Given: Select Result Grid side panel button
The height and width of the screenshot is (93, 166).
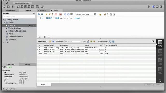Looking at the screenshot, I should pyautogui.click(x=160, y=44).
